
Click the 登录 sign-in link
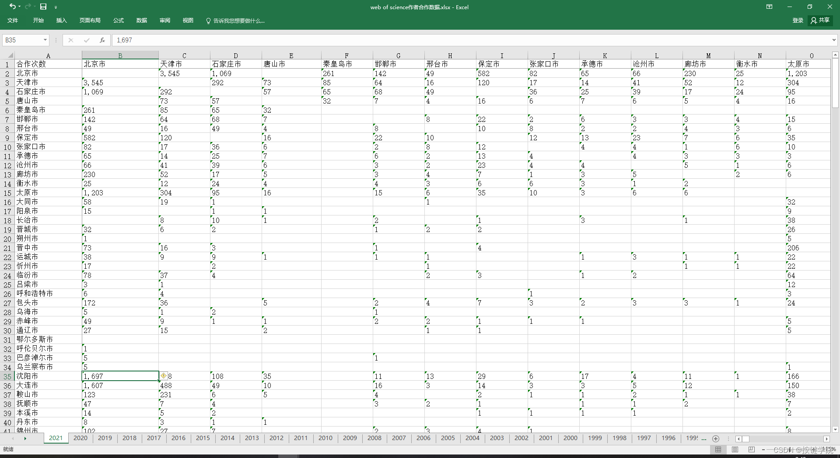tap(798, 21)
